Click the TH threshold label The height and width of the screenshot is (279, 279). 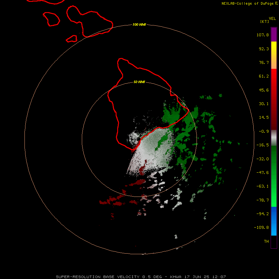point(266,241)
